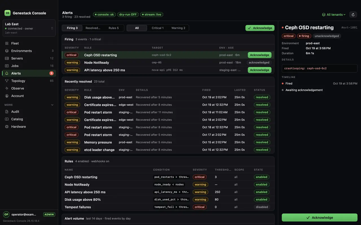The image size is (361, 225).
Task: Click the #evt-1001 event ID
Action: [349, 28]
